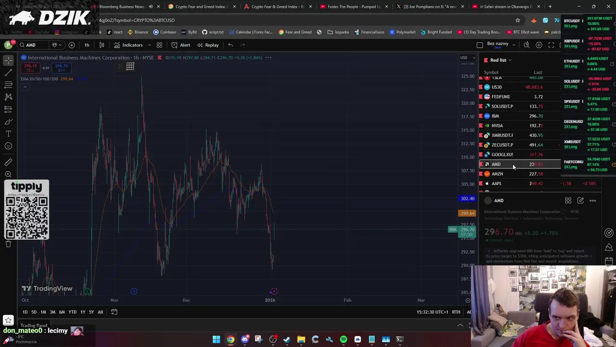Viewport: 616px width, 347px height.
Task: Open chart settings hexagon icon
Action: tap(539, 45)
